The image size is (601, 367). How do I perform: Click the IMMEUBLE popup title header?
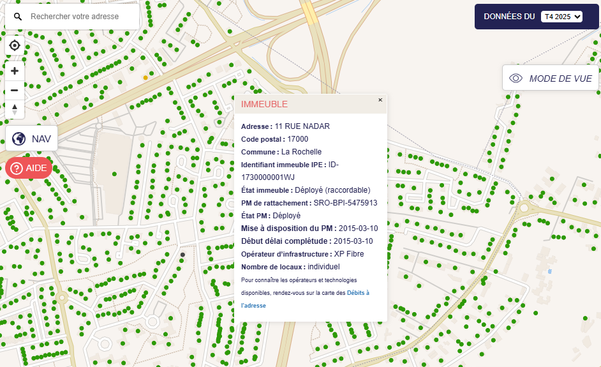(x=264, y=104)
